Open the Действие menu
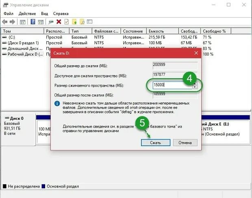 (27, 14)
